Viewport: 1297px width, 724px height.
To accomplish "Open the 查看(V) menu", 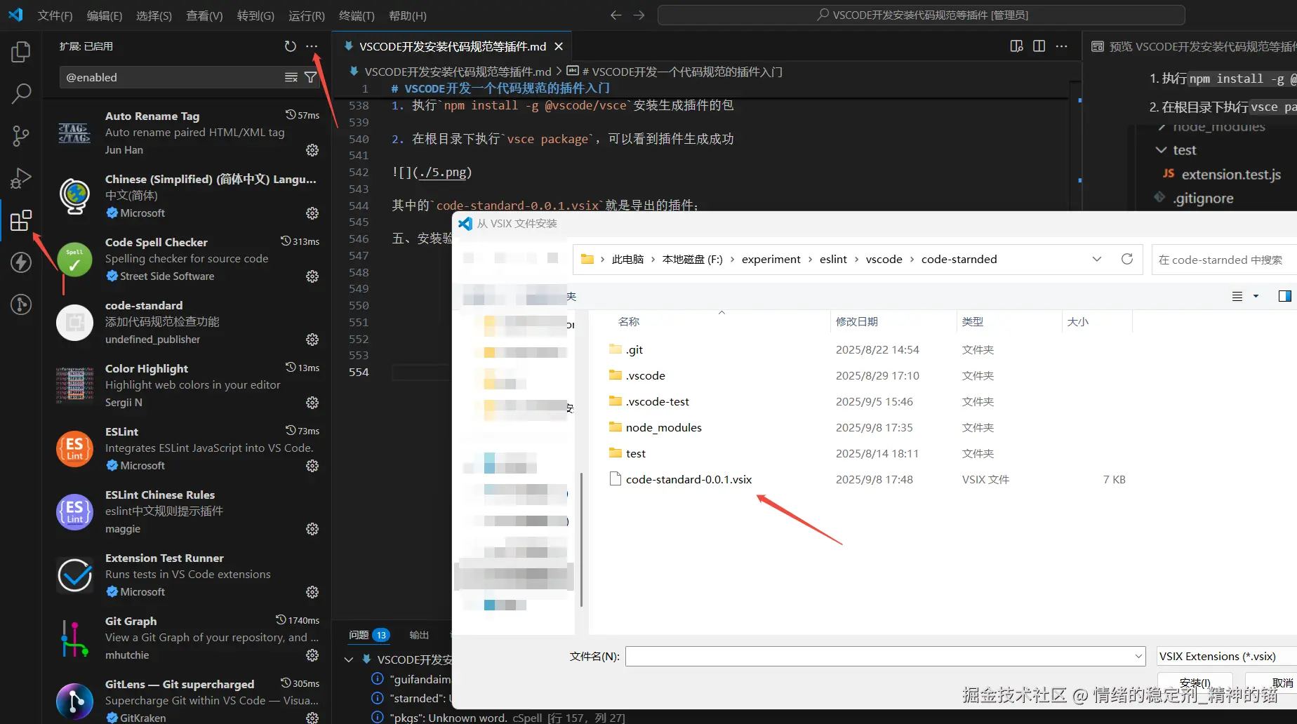I will (x=204, y=15).
